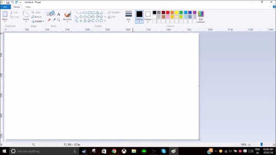Click the Crop tool
Screen dimensions: 276x155
tap(36, 13)
